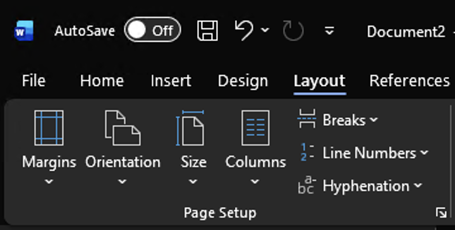Switch to the Home tab
Image resolution: width=455 pixels, height=230 pixels.
[102, 81]
